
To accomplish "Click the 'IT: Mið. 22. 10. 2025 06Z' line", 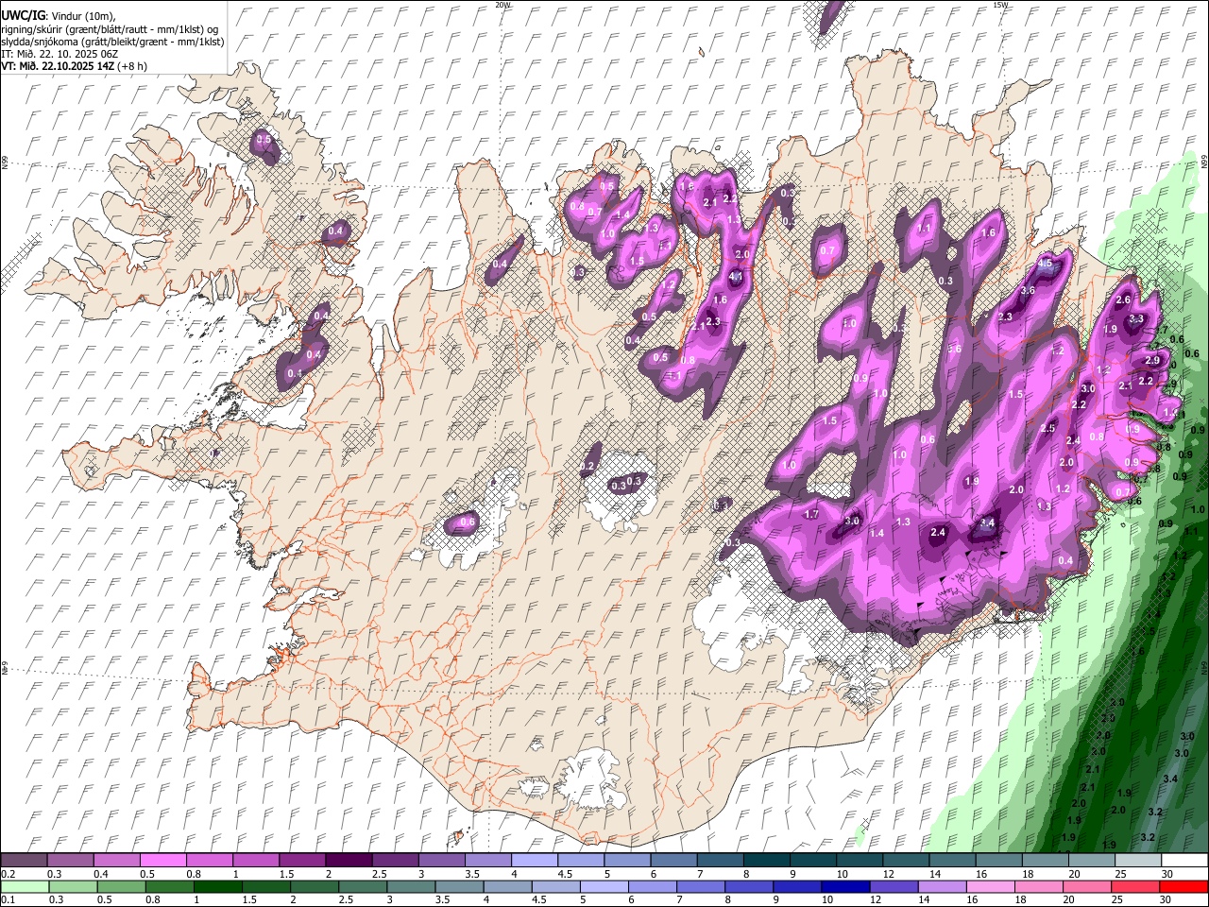I will [x=60, y=54].
